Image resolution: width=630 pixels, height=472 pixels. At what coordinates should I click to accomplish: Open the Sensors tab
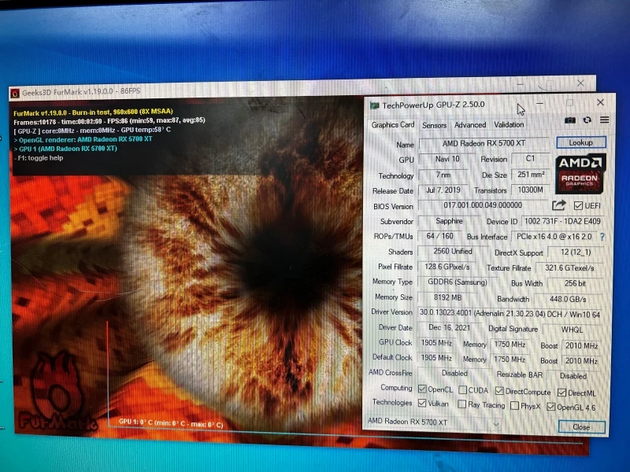pyautogui.click(x=435, y=125)
